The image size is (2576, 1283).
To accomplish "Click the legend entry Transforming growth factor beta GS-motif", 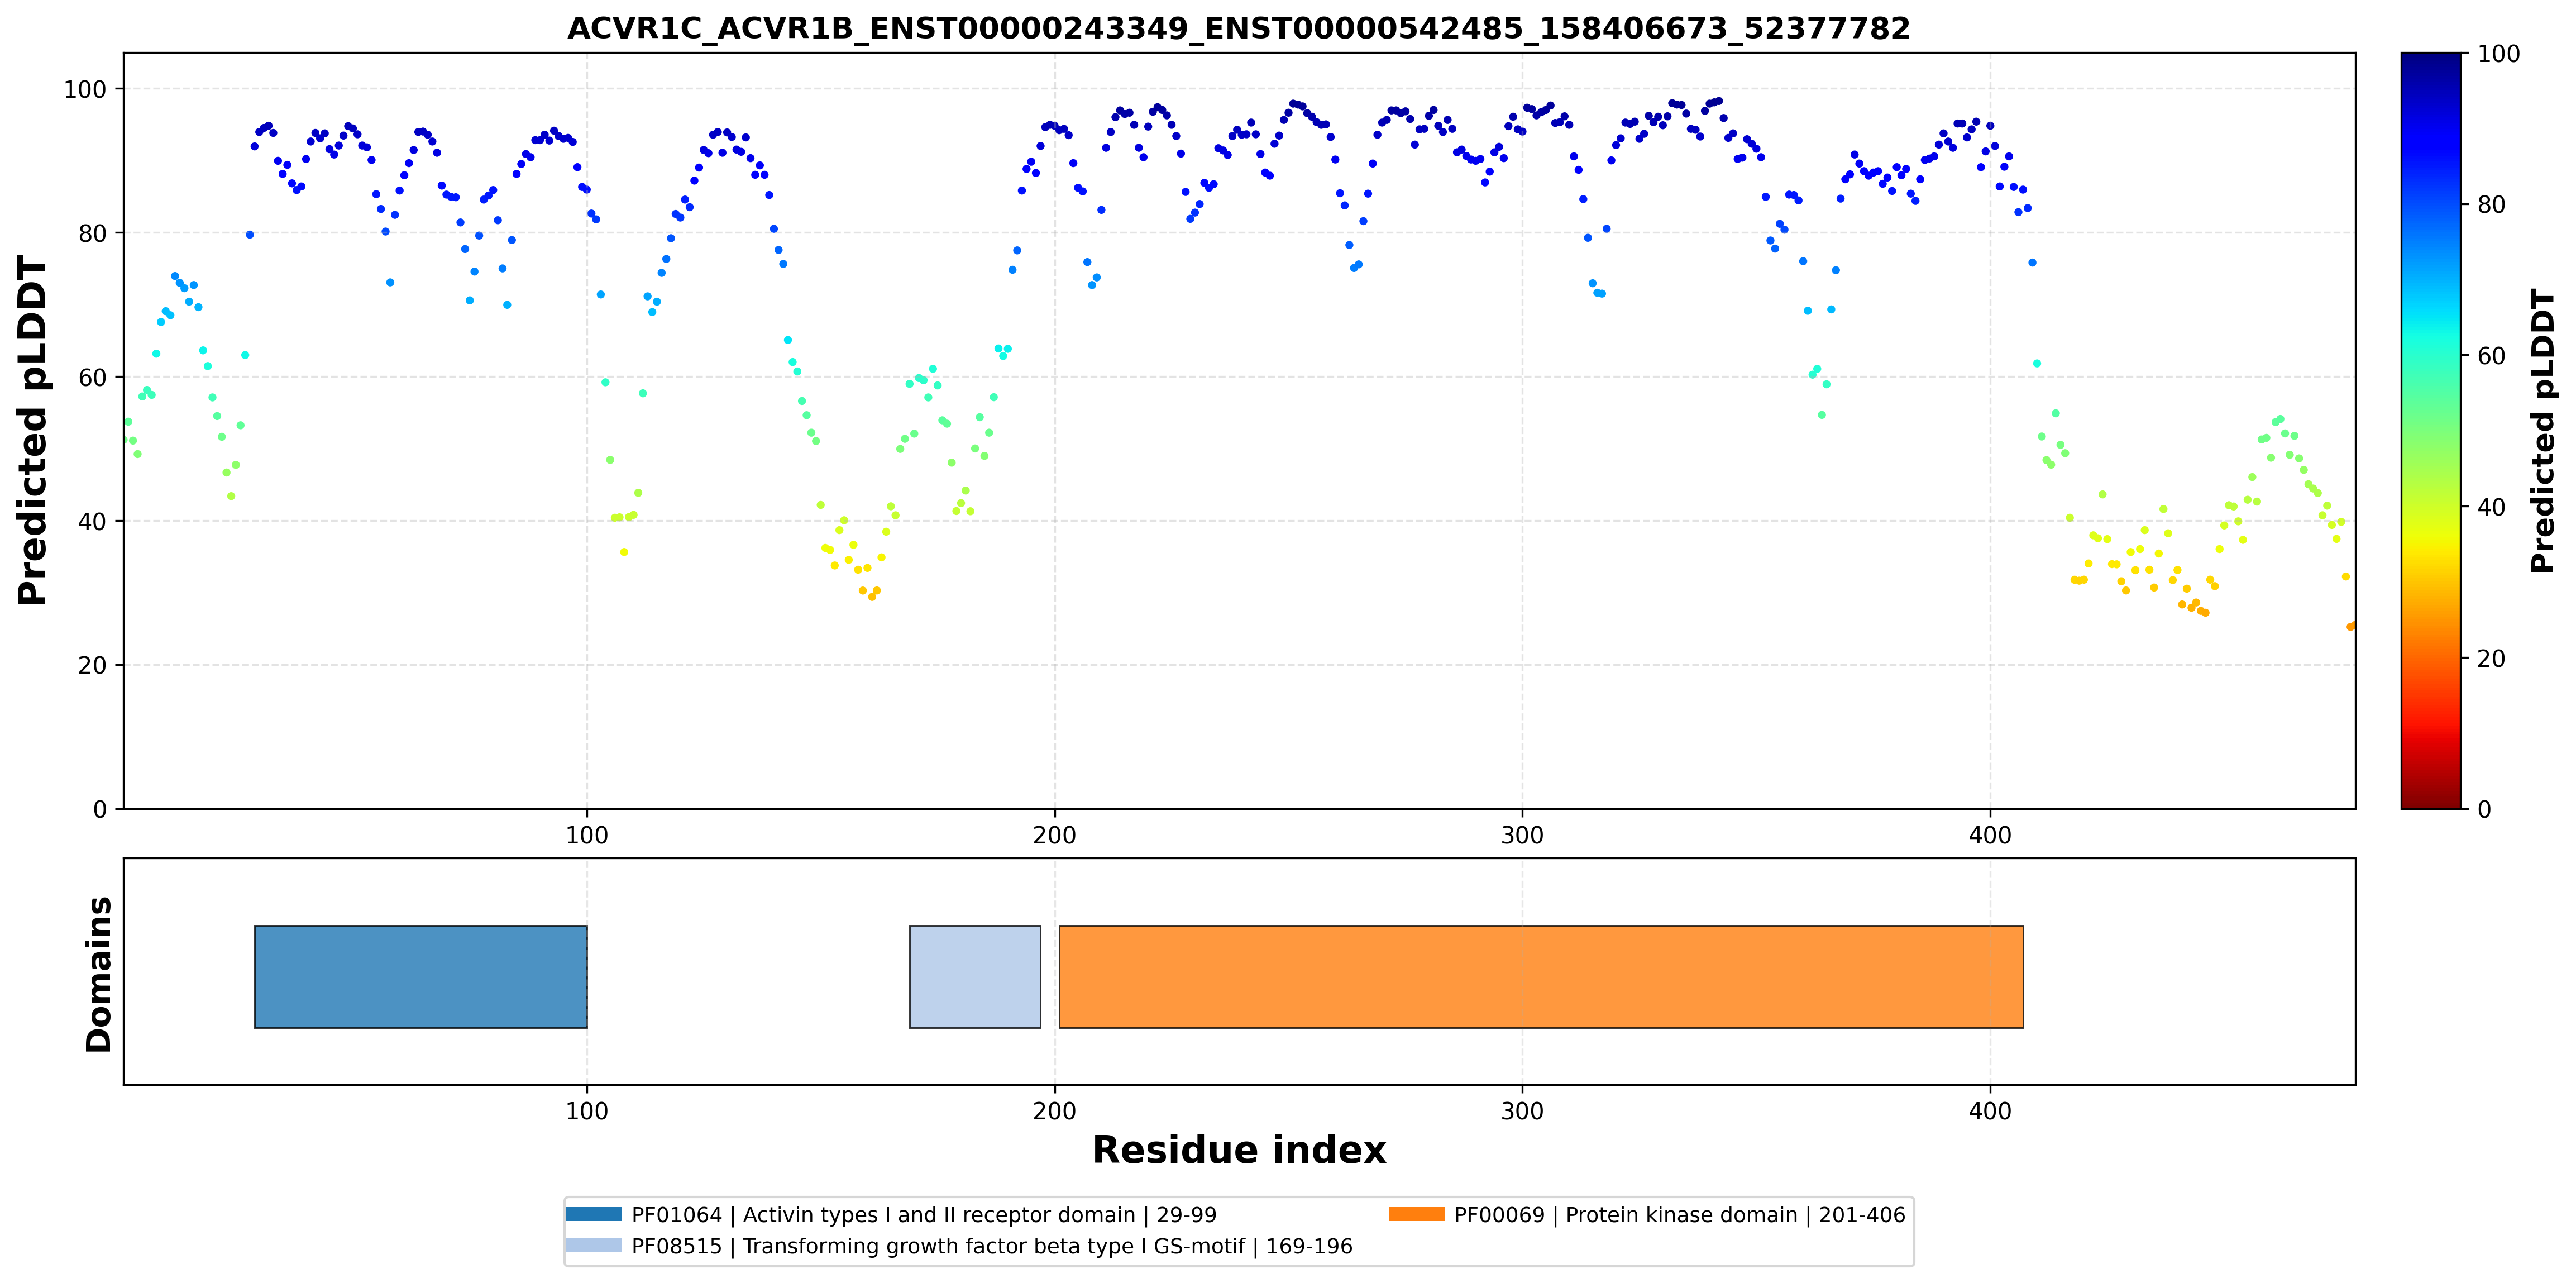I will 992,1246.
